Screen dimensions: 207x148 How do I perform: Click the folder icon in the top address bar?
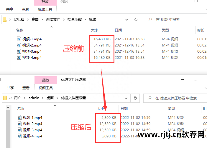tap(5, 19)
